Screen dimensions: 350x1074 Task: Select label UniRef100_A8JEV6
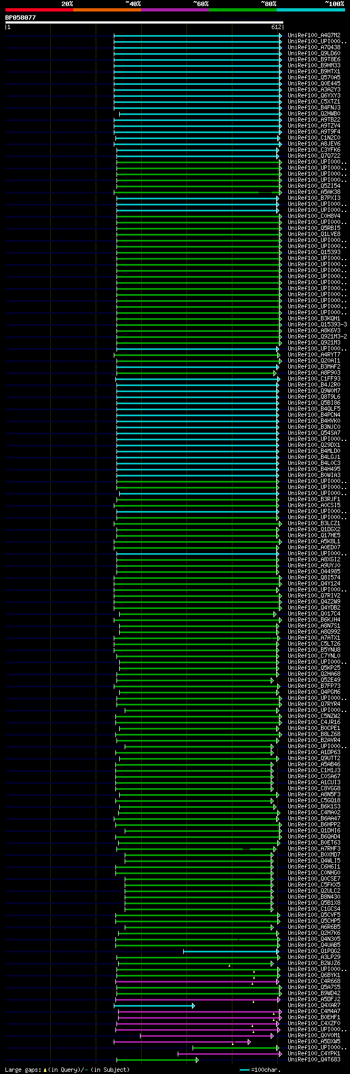[314, 144]
